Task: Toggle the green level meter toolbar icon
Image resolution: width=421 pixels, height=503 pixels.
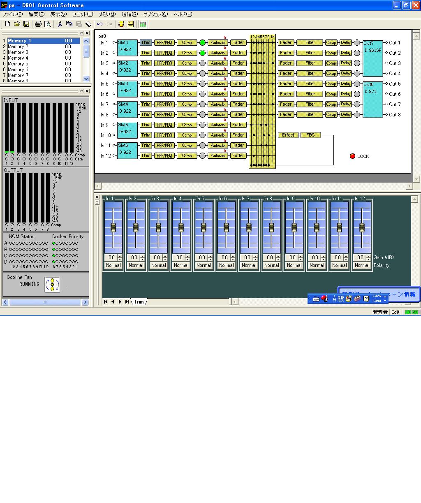Action: pyautogui.click(x=143, y=24)
